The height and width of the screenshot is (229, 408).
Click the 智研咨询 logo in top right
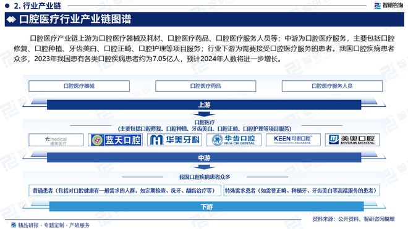pos(389,6)
